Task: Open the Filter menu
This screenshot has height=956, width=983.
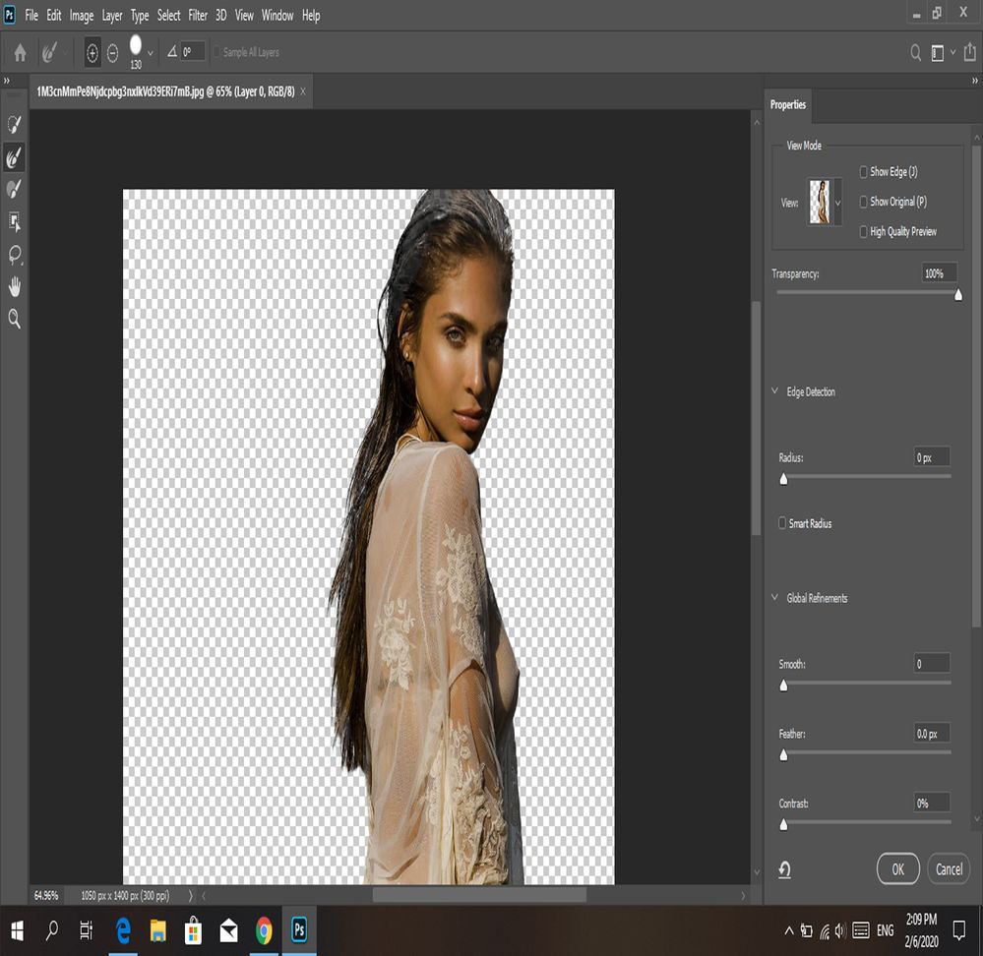Action: (198, 16)
